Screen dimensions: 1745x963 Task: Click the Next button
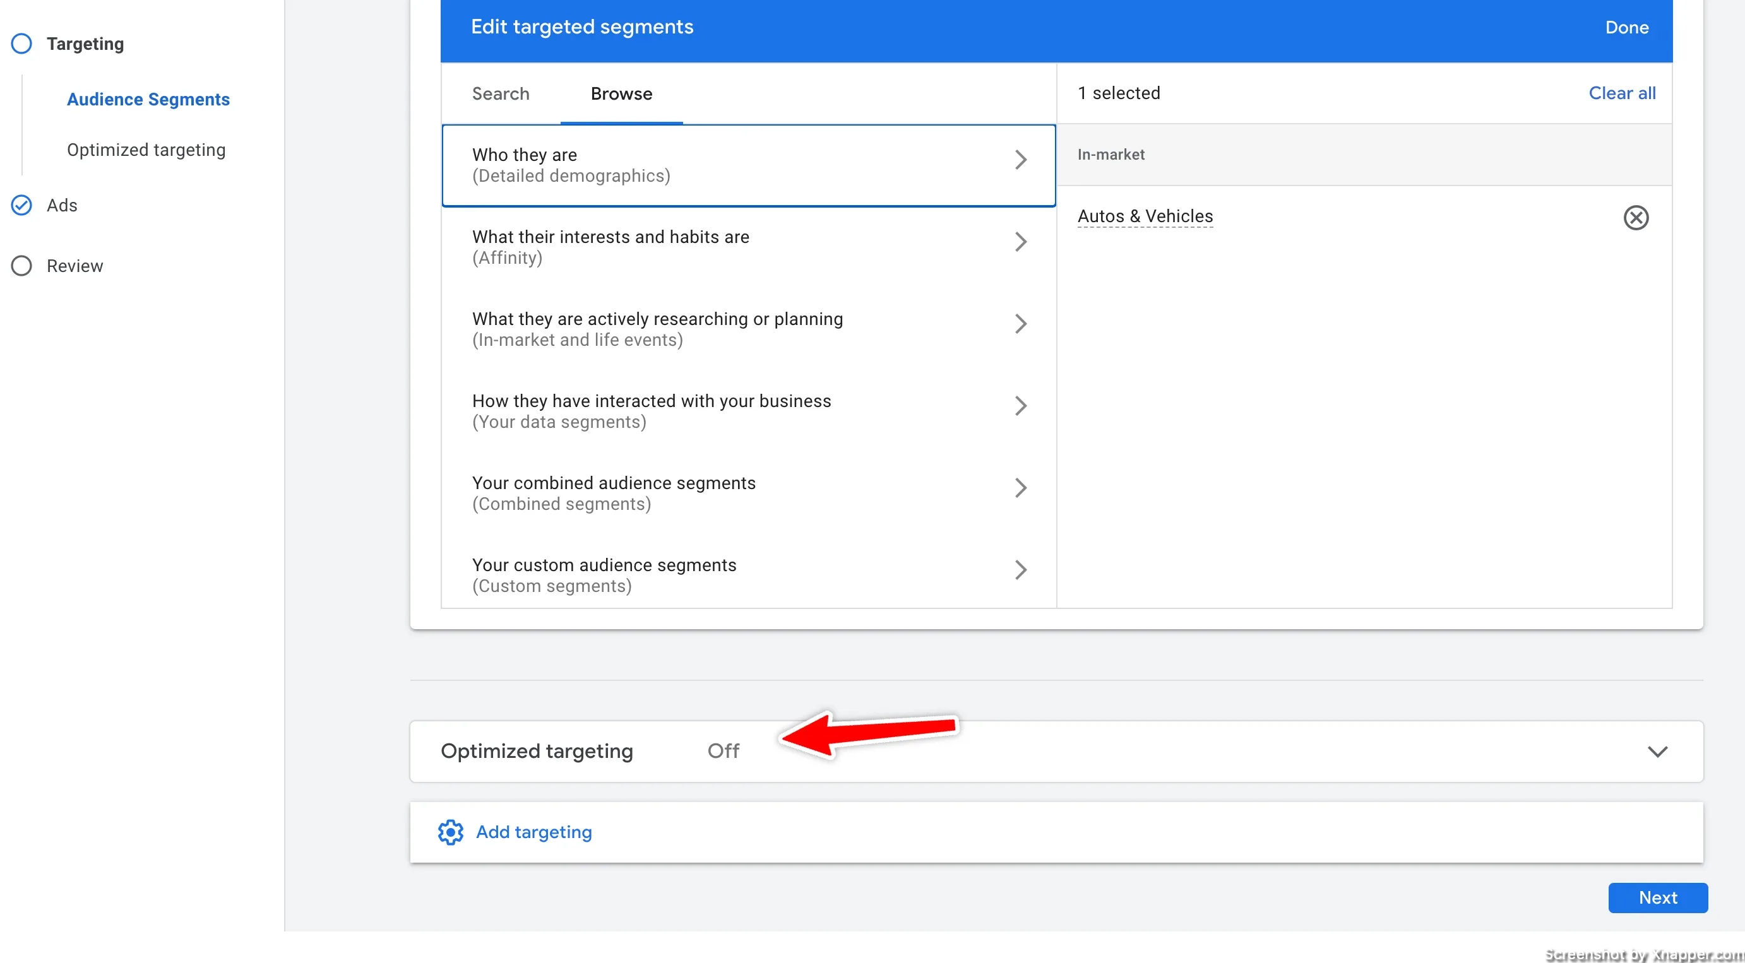point(1658,897)
